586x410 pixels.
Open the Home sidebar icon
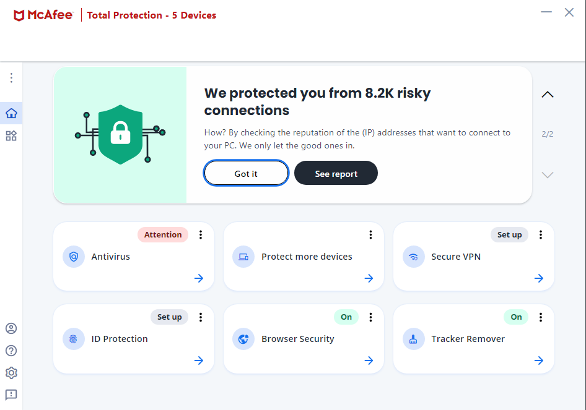click(x=11, y=113)
